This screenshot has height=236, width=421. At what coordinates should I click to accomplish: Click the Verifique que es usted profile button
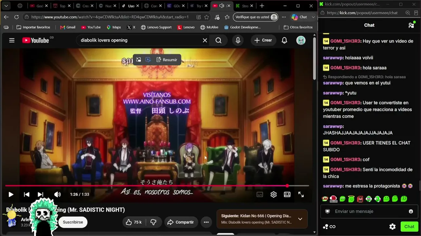(x=256, y=17)
